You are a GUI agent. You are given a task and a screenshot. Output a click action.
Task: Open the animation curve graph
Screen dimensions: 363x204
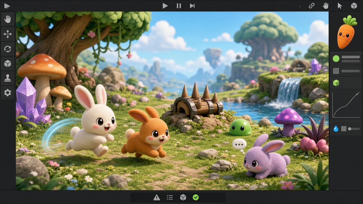click(346, 105)
